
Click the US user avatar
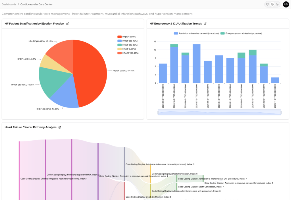pos(286,4)
